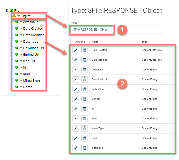The height and width of the screenshot is (160, 179).
Task: Delete the Date Created property row
Action: (x=85, y=50)
